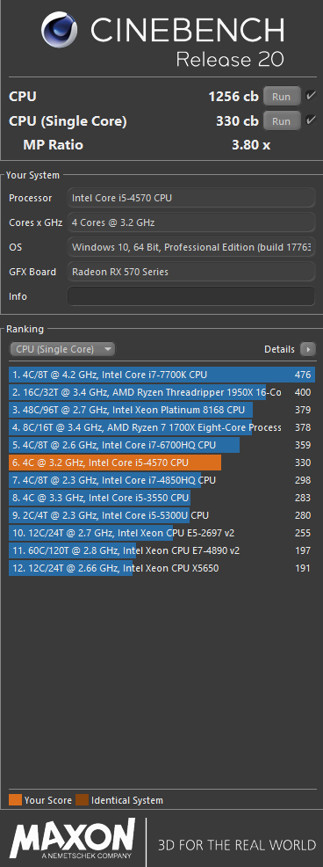Click the 330 cb single core score

click(x=237, y=120)
